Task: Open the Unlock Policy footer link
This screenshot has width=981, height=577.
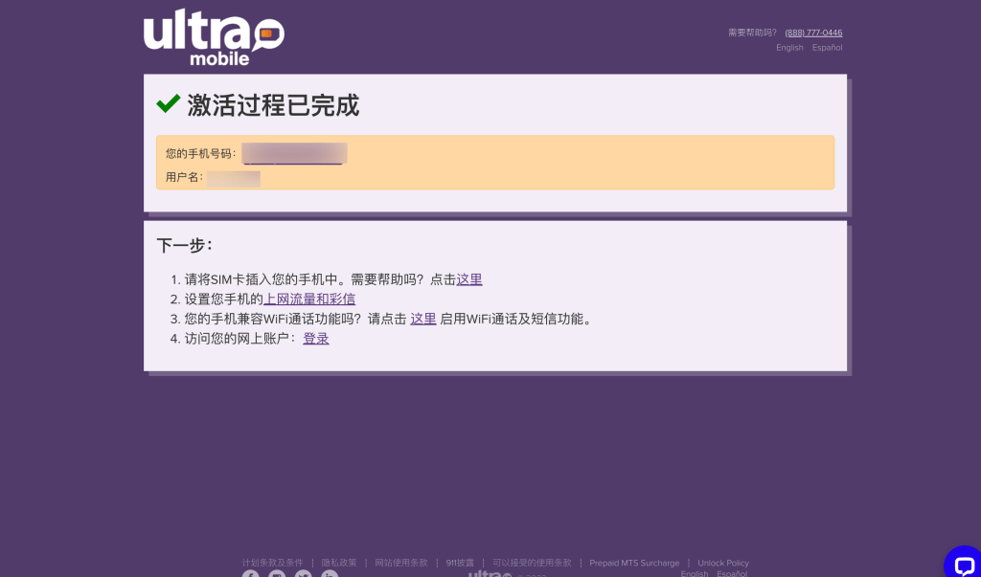Action: 723,563
